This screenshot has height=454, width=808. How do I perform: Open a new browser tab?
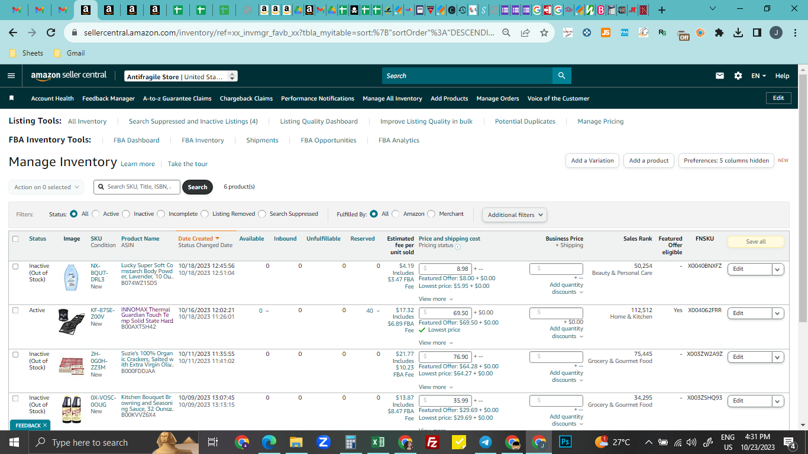click(x=661, y=10)
